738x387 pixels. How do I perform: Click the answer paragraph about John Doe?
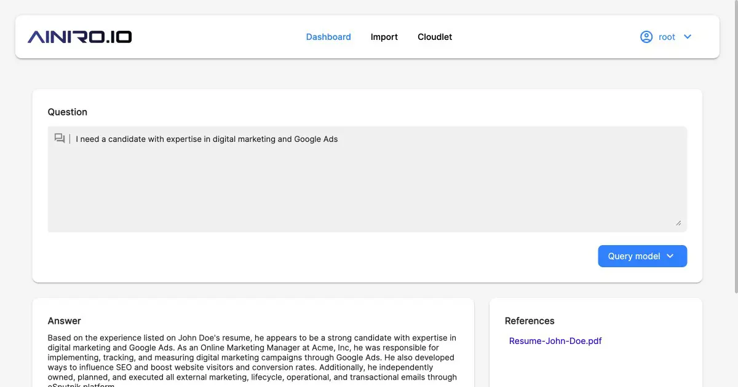[x=252, y=358]
